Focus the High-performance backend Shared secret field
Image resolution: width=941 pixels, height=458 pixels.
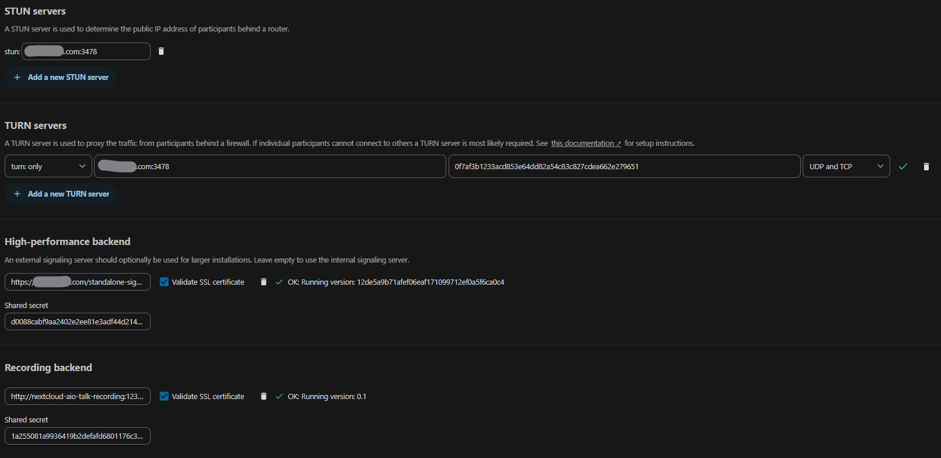click(x=77, y=322)
